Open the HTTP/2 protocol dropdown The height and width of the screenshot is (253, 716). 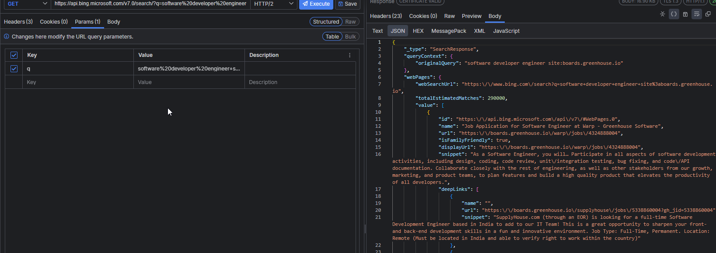[274, 4]
